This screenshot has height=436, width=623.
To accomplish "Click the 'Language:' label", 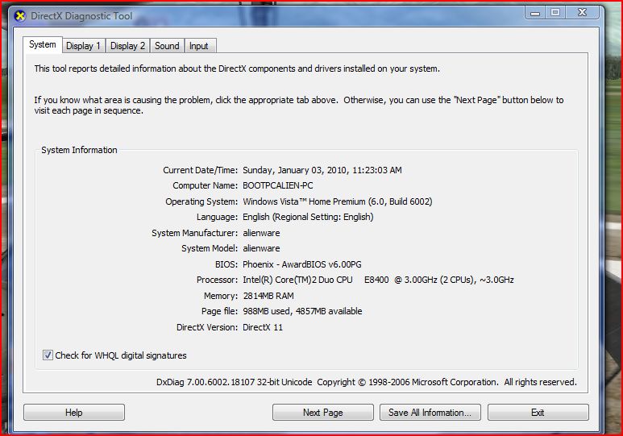I will (x=217, y=217).
